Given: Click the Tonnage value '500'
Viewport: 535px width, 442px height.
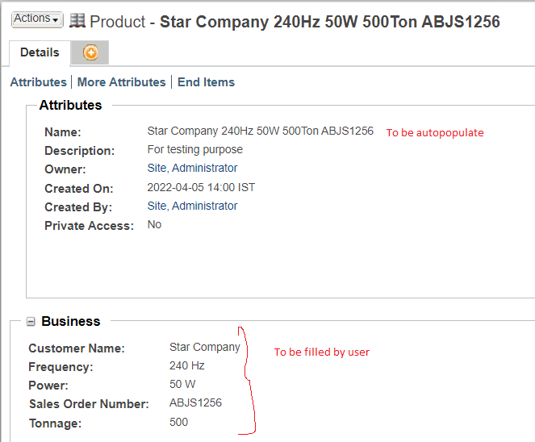Looking at the screenshot, I should click(x=178, y=423).
